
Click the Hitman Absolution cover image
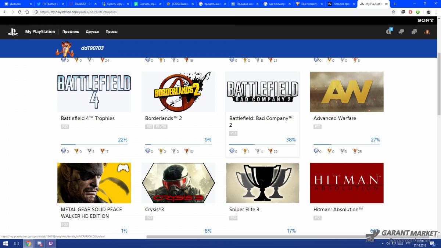[347, 183]
